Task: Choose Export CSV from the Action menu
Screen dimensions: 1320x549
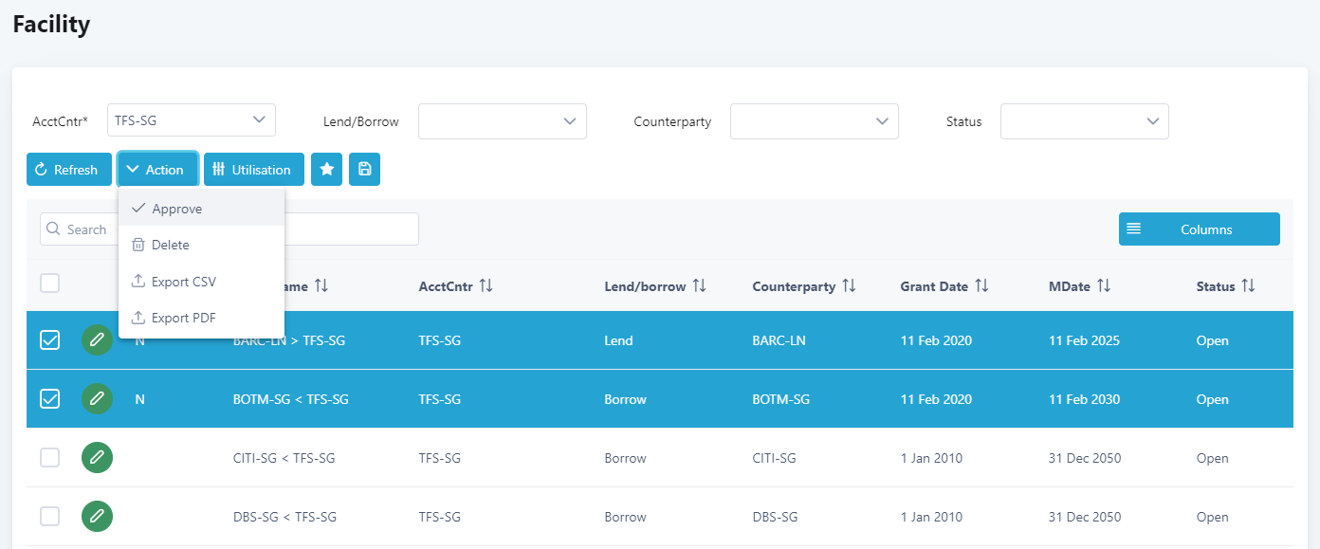Action: [x=201, y=282]
